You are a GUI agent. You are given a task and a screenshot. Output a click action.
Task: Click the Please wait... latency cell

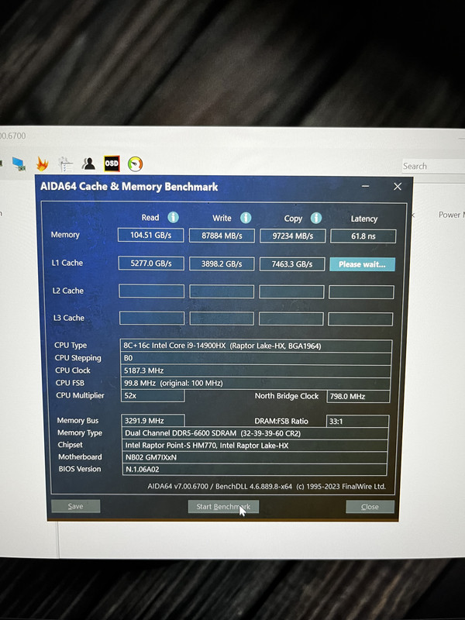tap(362, 264)
